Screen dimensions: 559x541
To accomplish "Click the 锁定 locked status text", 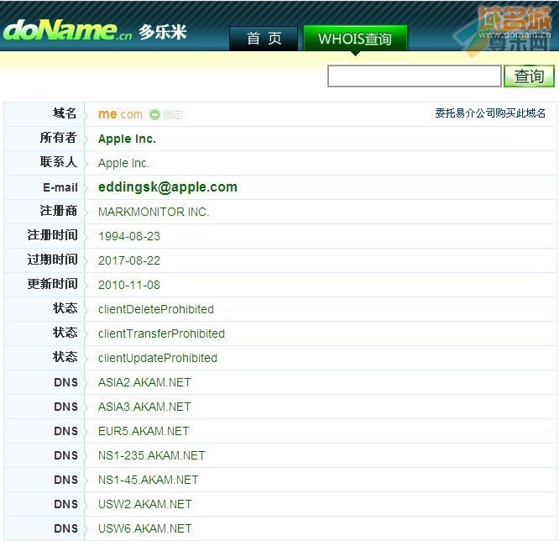I will (173, 114).
